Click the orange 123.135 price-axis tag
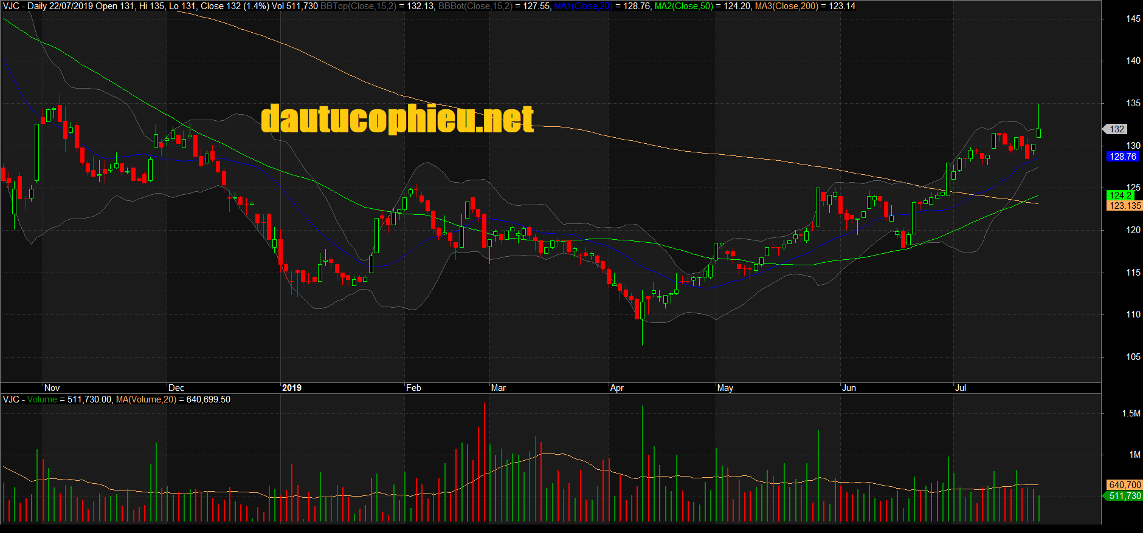 click(x=1125, y=206)
